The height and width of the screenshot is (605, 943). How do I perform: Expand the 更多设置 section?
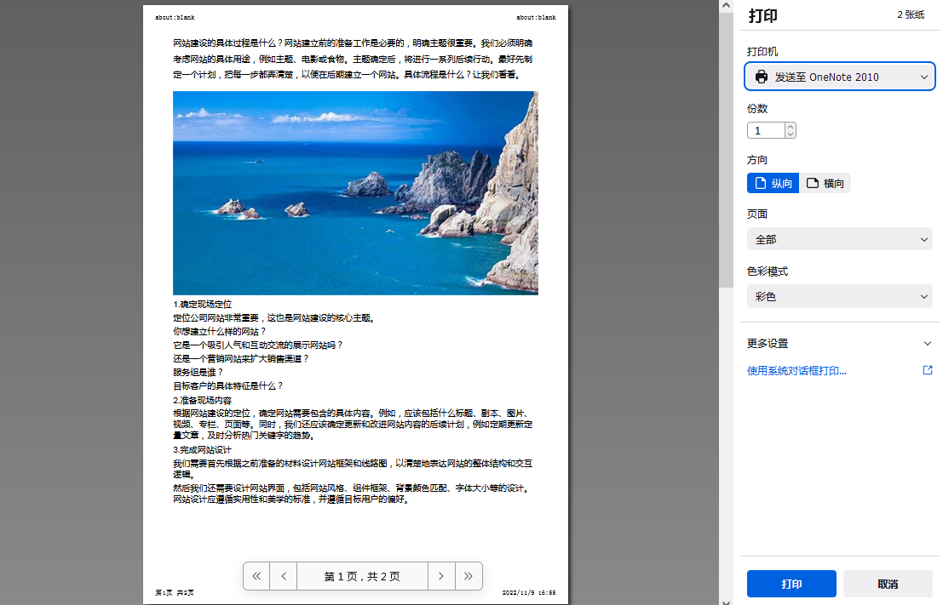click(x=840, y=343)
